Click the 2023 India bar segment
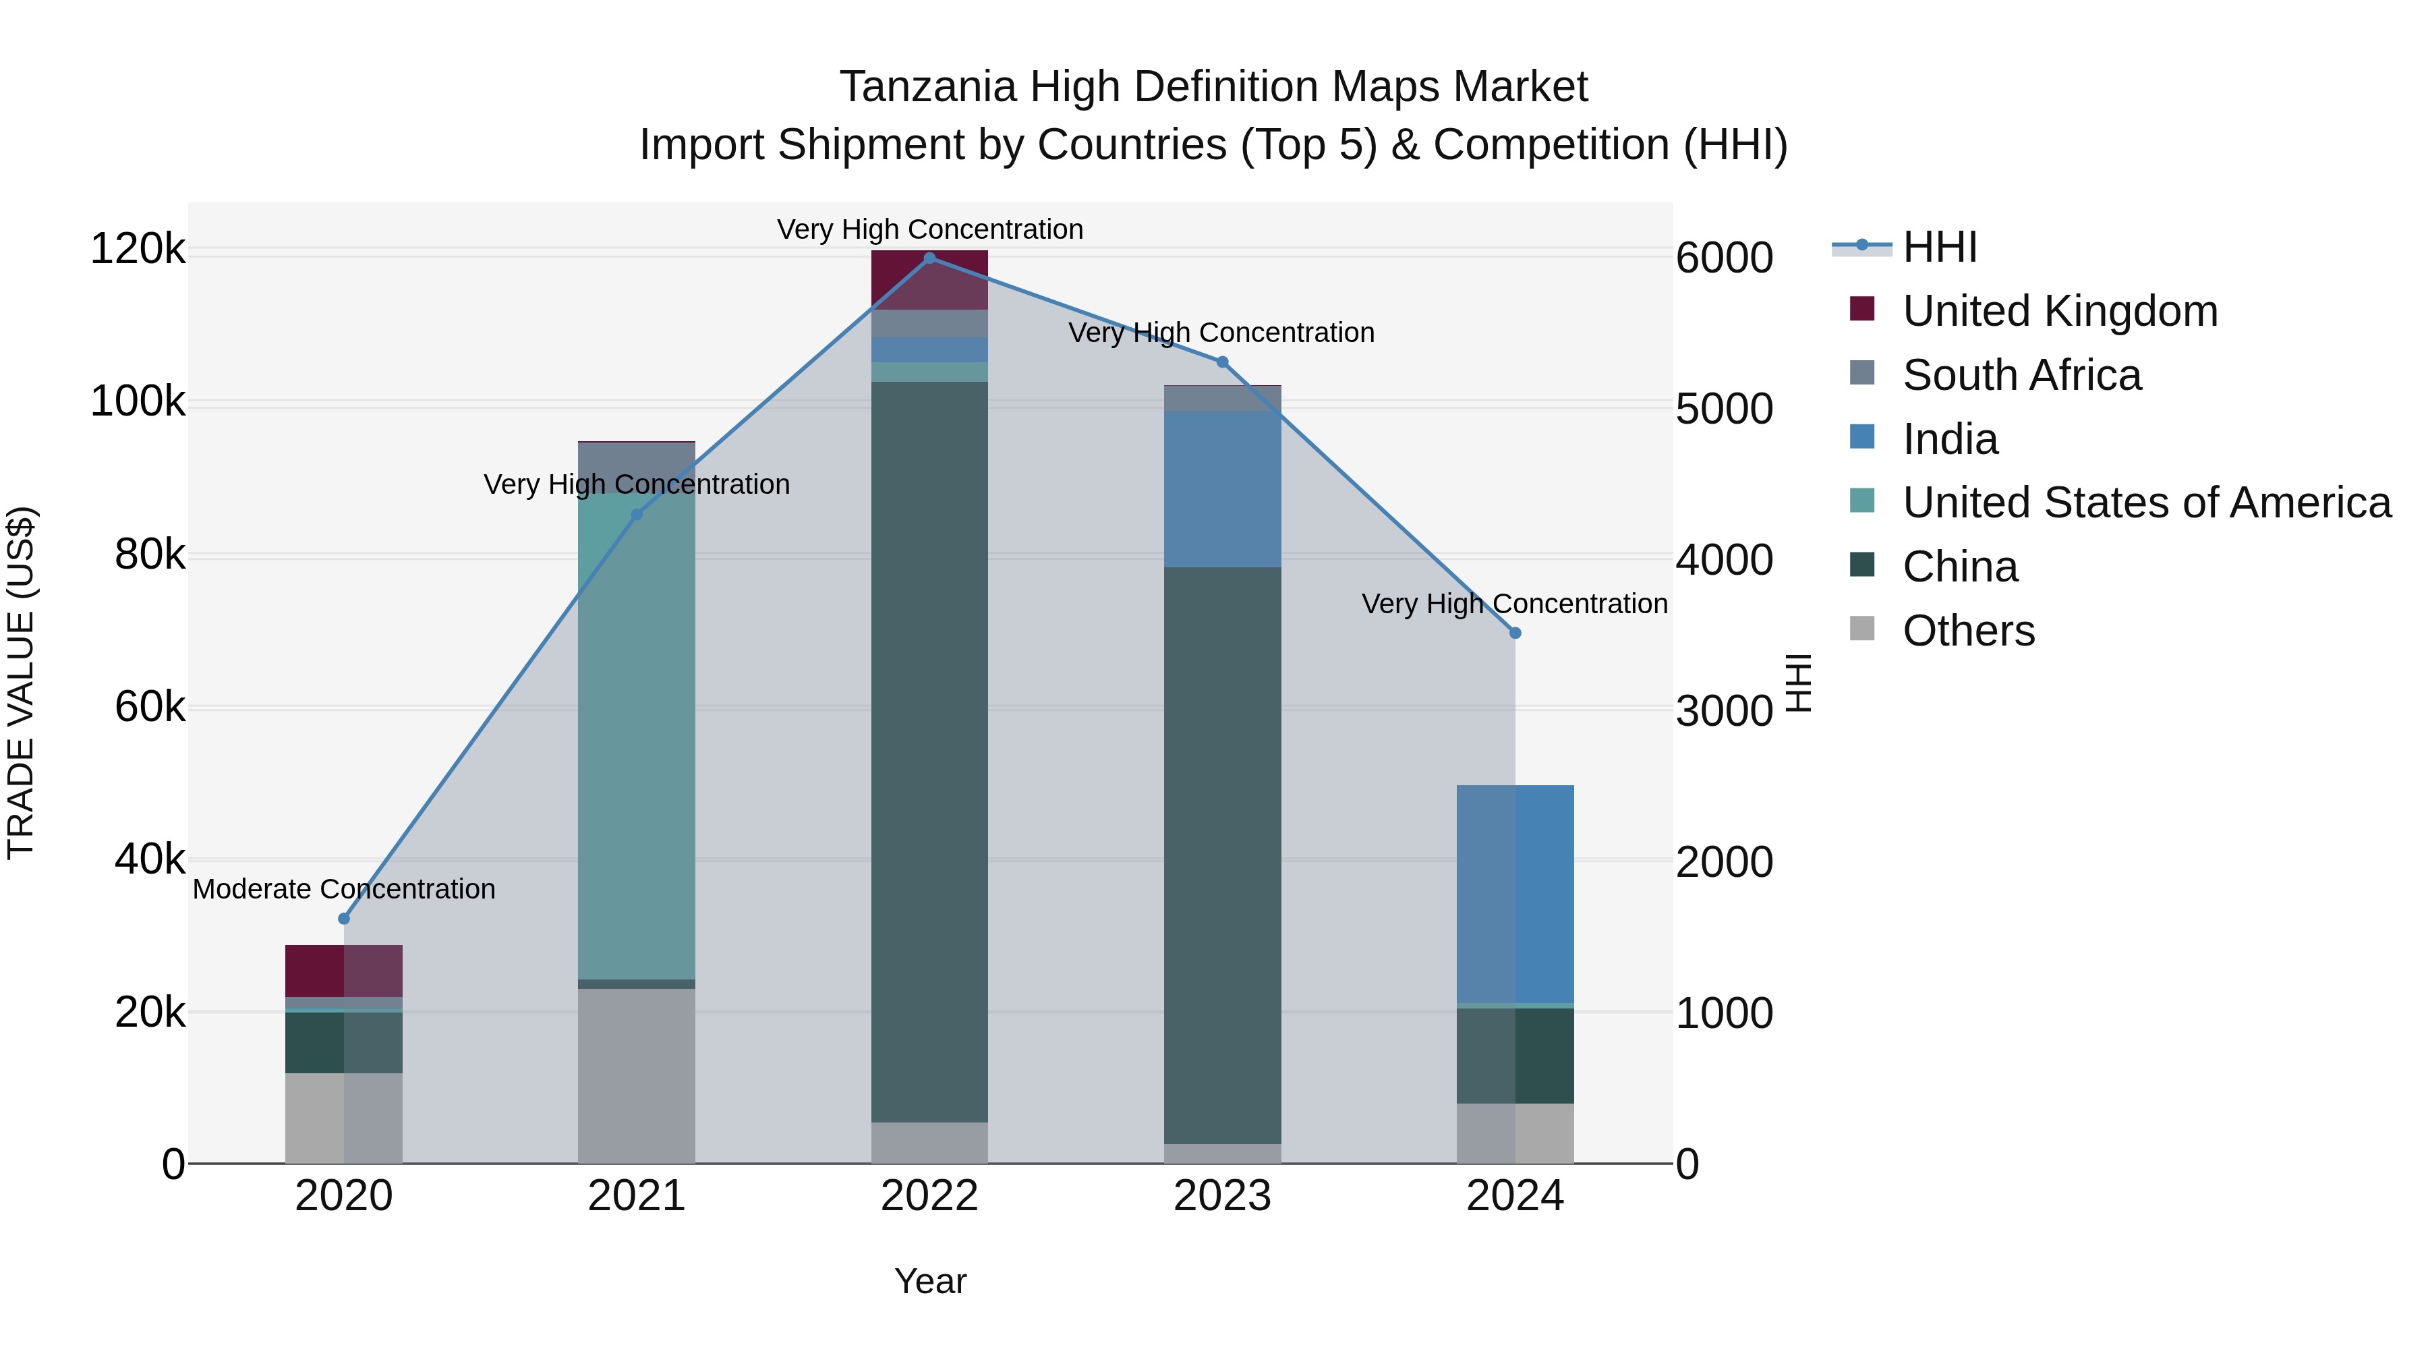The height and width of the screenshot is (1366, 2428). (x=1223, y=489)
